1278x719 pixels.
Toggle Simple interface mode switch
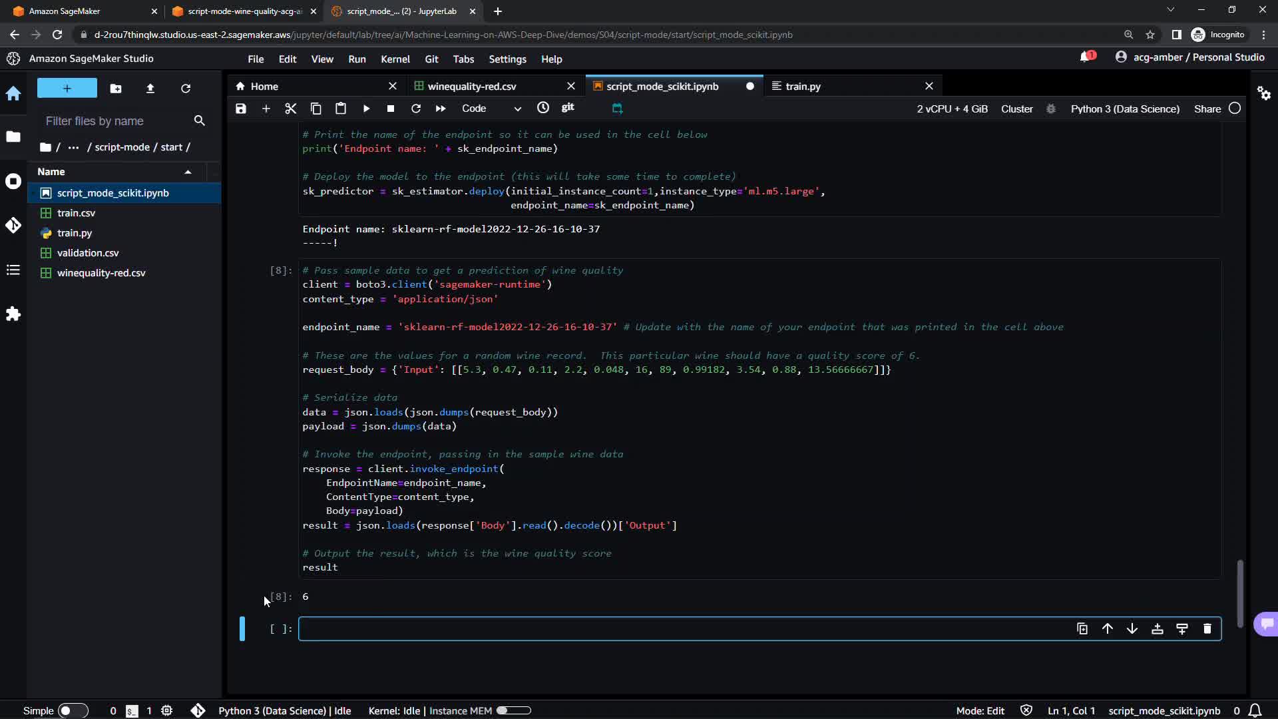[x=72, y=710]
